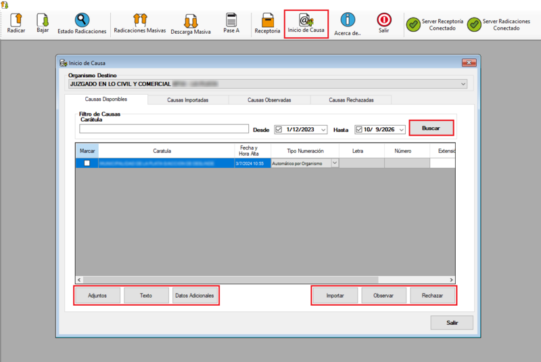Click the Rechazar button

point(432,296)
